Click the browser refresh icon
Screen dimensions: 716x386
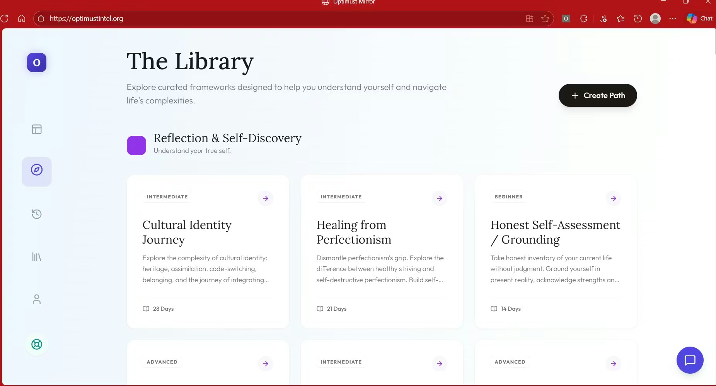(x=5, y=19)
